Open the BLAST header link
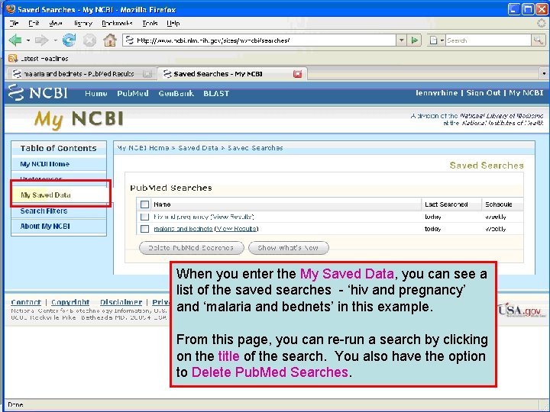The image size is (550, 412). click(x=216, y=94)
